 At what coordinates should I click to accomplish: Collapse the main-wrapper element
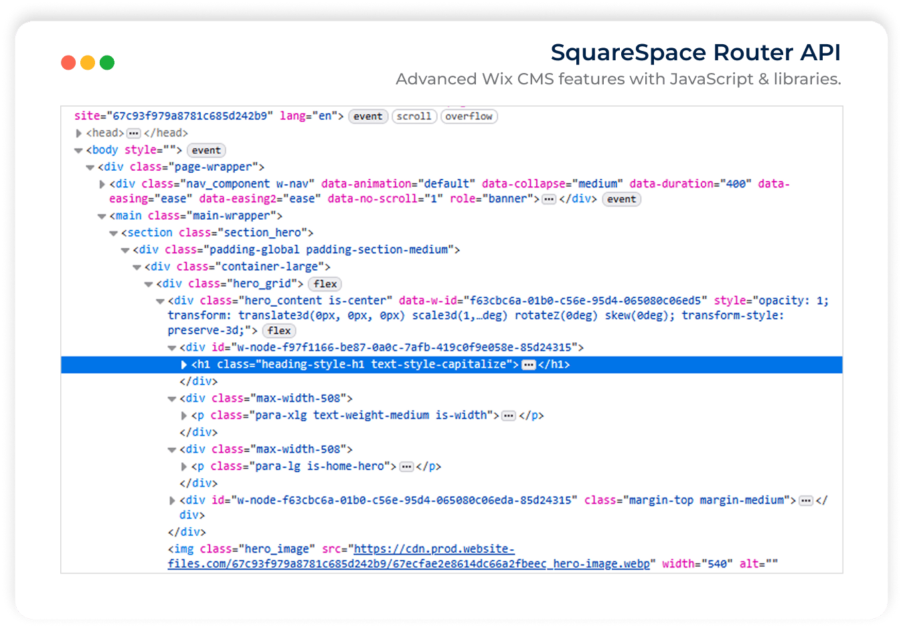[102, 216]
